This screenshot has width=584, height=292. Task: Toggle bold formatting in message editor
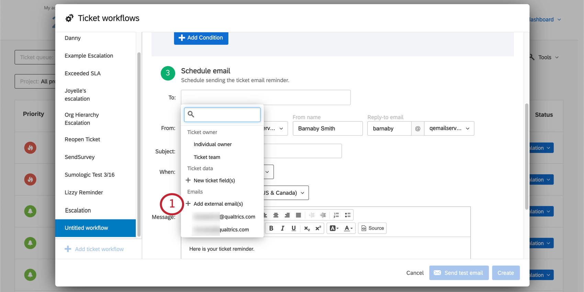[x=271, y=228]
